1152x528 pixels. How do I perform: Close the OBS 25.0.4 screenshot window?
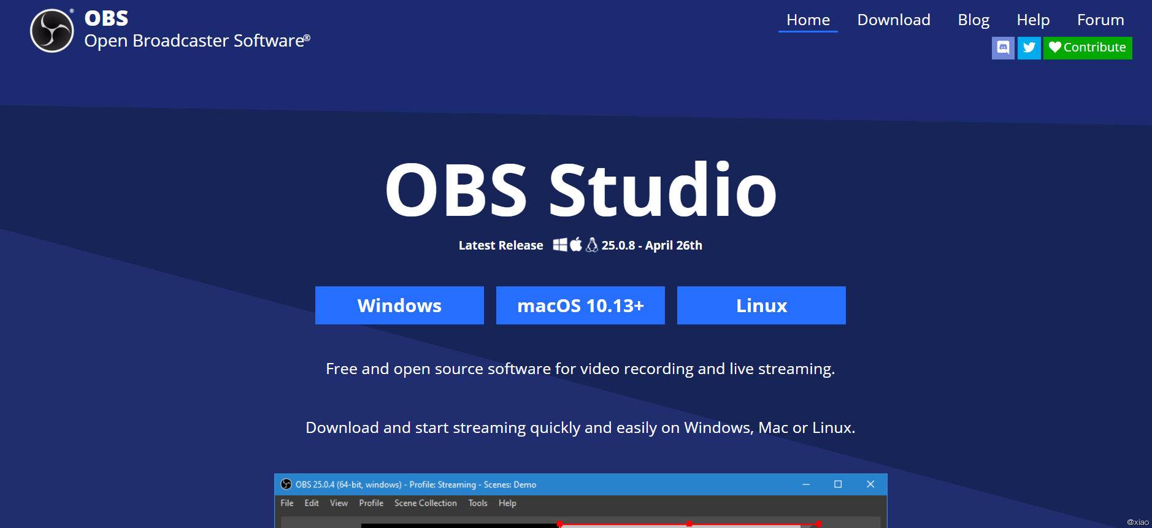[x=870, y=484]
